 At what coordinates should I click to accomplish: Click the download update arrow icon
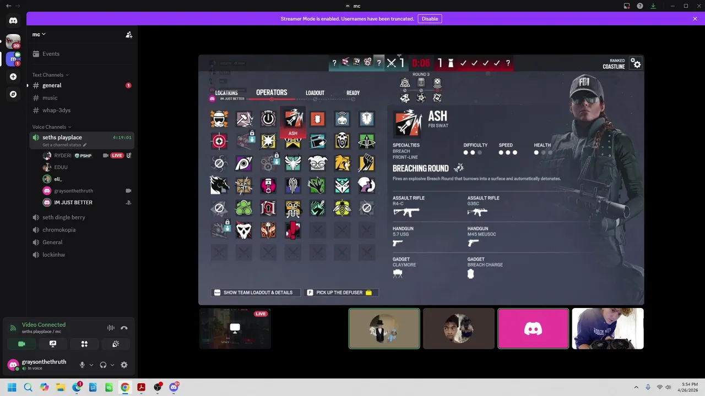(653, 6)
